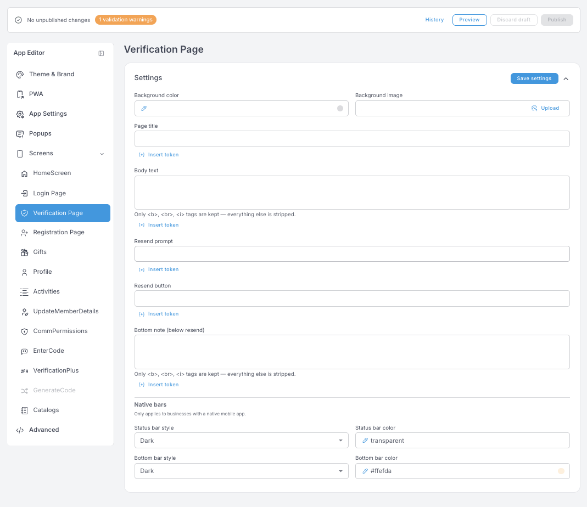Click the Background color input field

pos(242,108)
